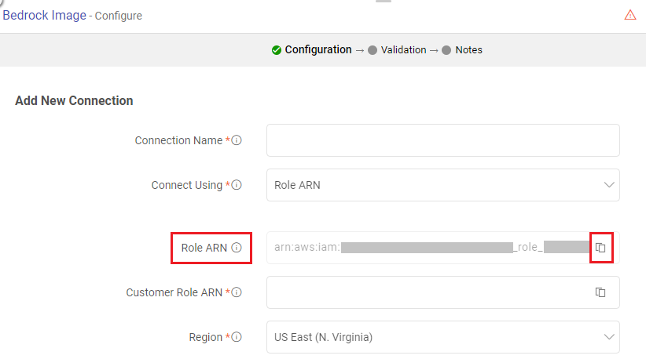The image size is (646, 359).
Task: Open the Connect Using dropdown
Action: click(x=442, y=186)
